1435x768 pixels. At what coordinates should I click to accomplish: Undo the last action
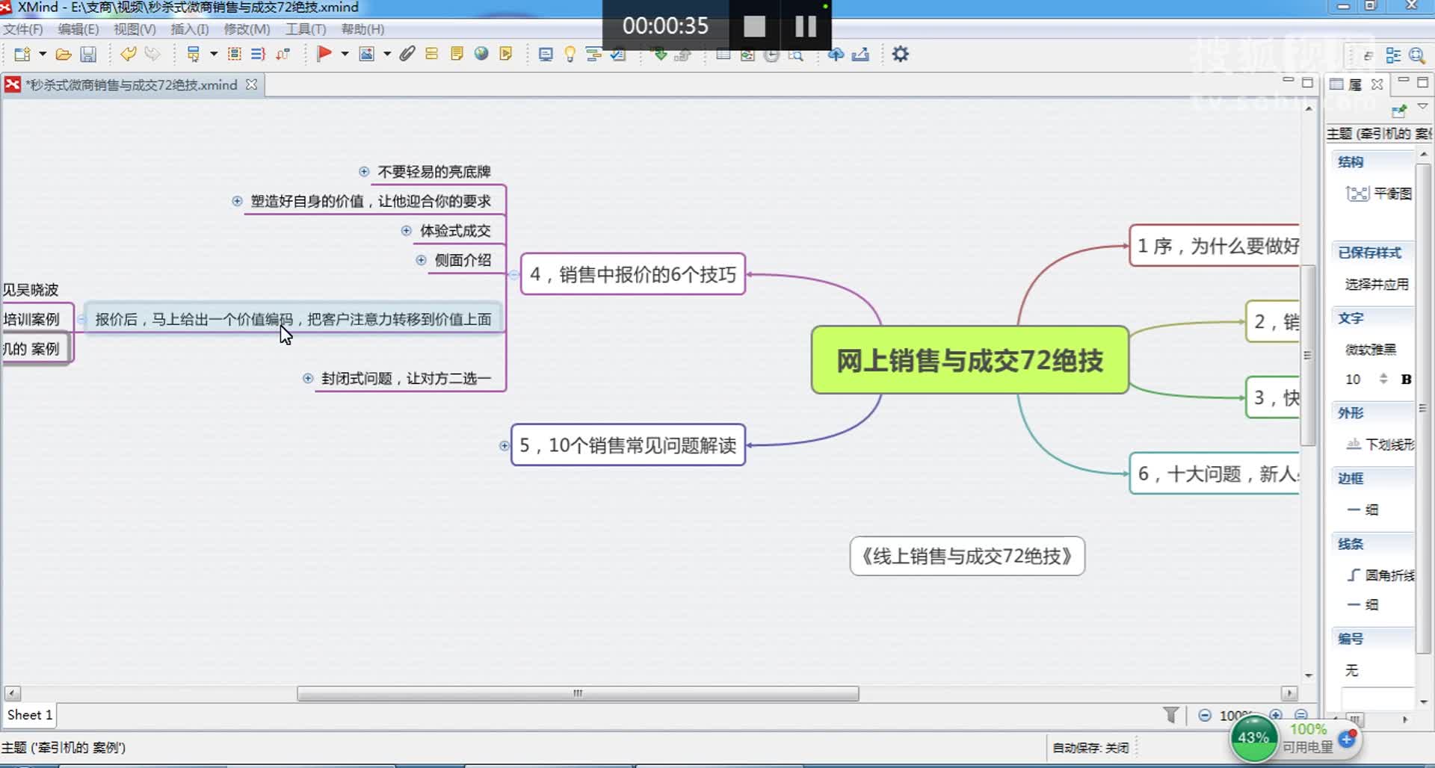(128, 54)
